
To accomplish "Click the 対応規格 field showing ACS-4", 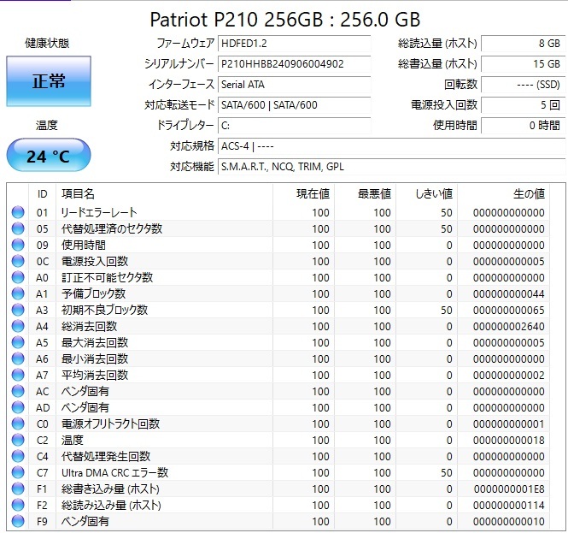I will pyautogui.click(x=391, y=146).
